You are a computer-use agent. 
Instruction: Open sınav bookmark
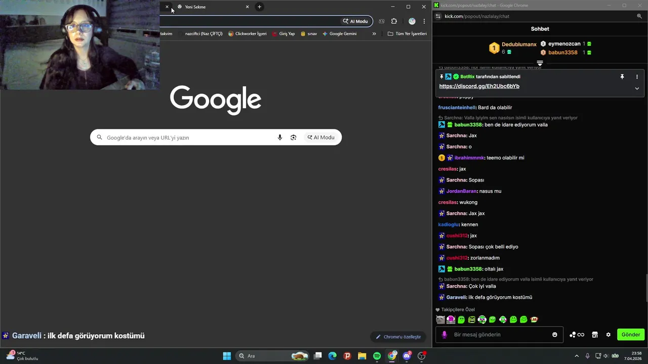(309, 34)
